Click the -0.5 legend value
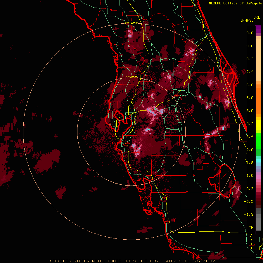 tap(249, 202)
